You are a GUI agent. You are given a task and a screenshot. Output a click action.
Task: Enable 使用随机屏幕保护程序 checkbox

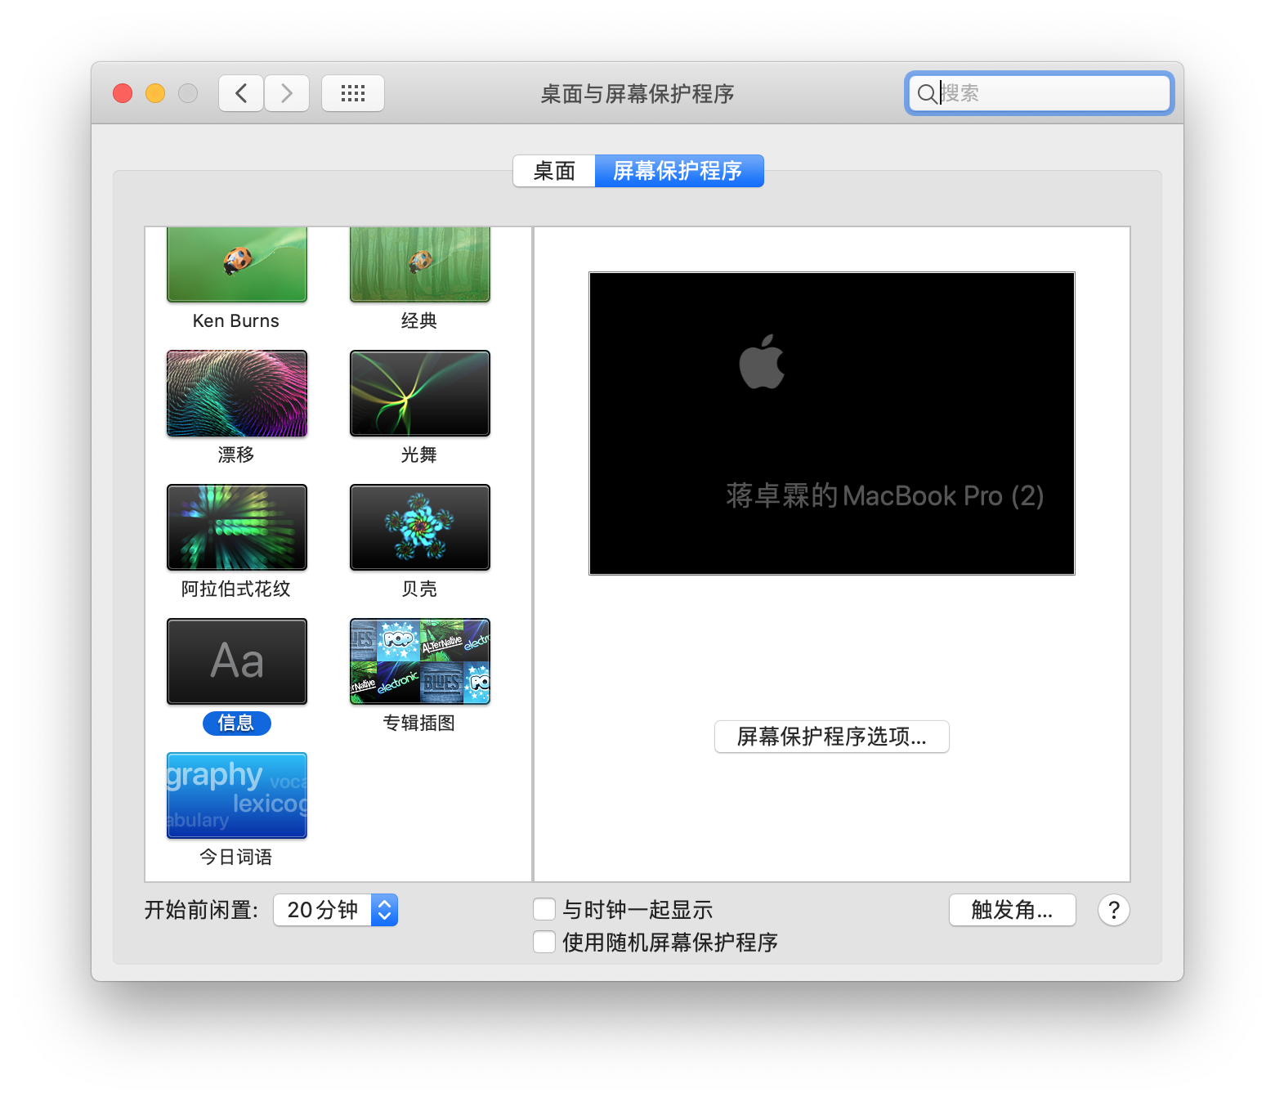point(544,942)
